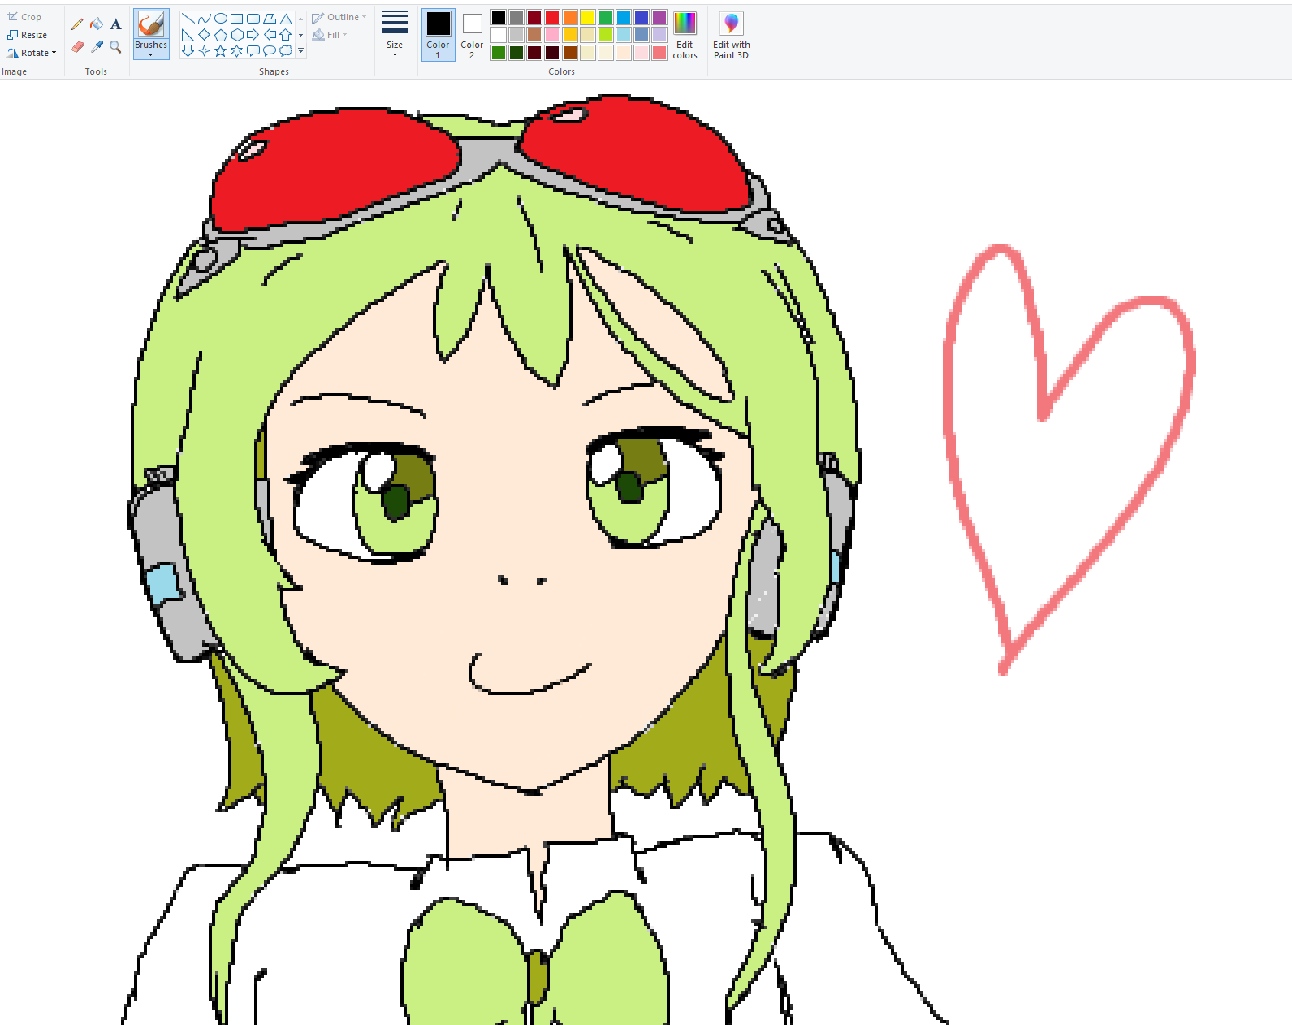Choose the Cloud callout shape
This screenshot has height=1025, width=1292.
point(286,51)
